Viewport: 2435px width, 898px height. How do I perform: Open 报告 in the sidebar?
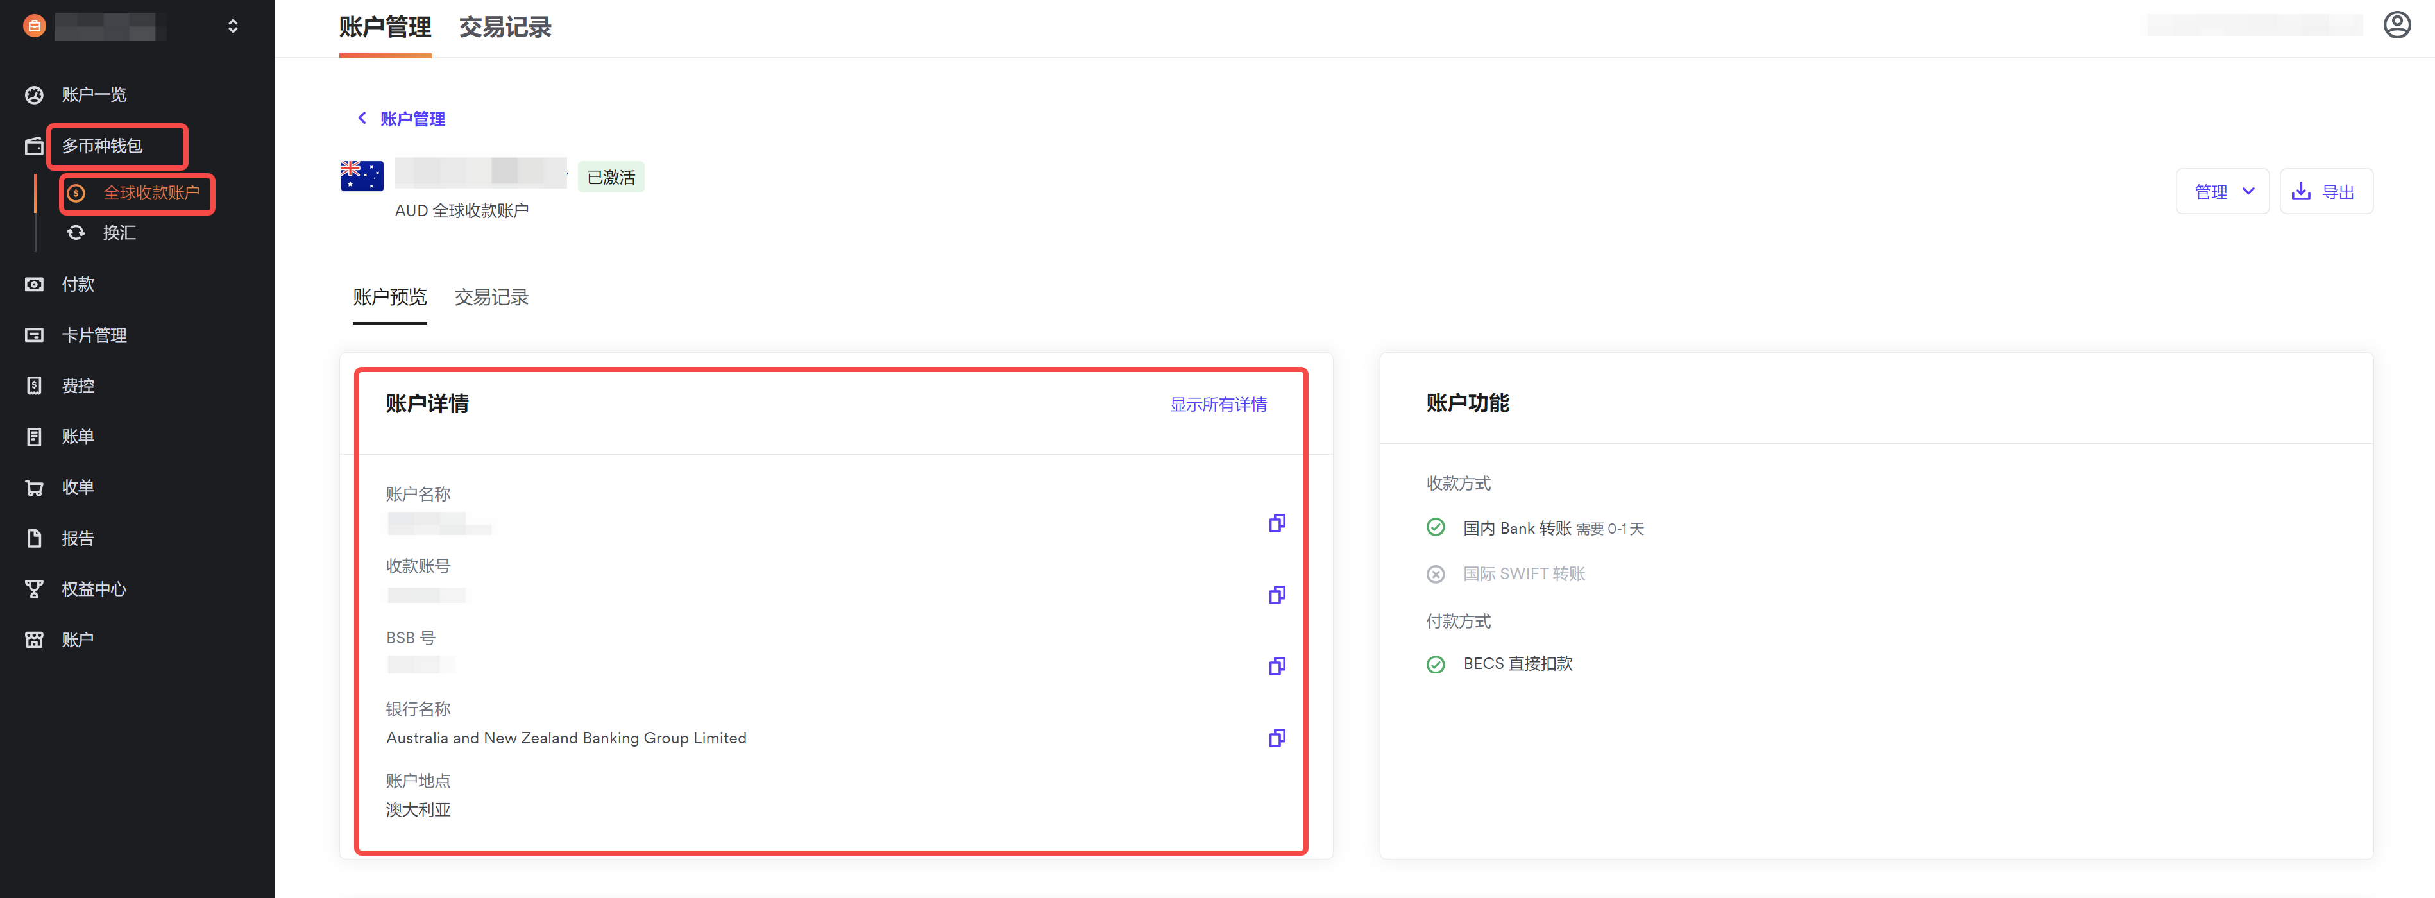coord(78,538)
